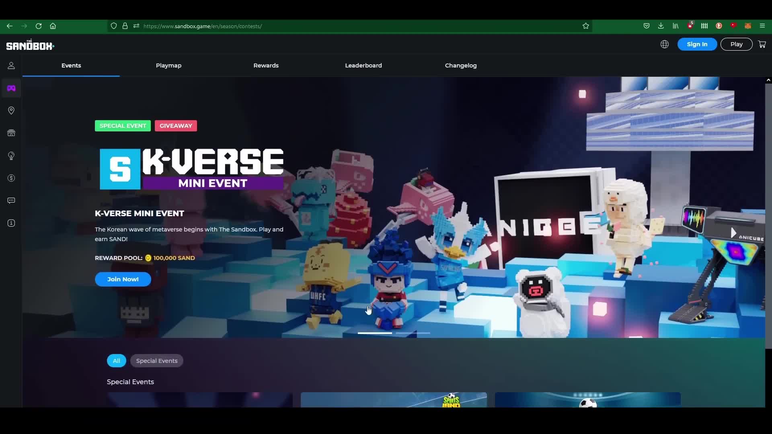The height and width of the screenshot is (434, 772).
Task: Open Firefox hamburger application menu
Action: coord(762,26)
